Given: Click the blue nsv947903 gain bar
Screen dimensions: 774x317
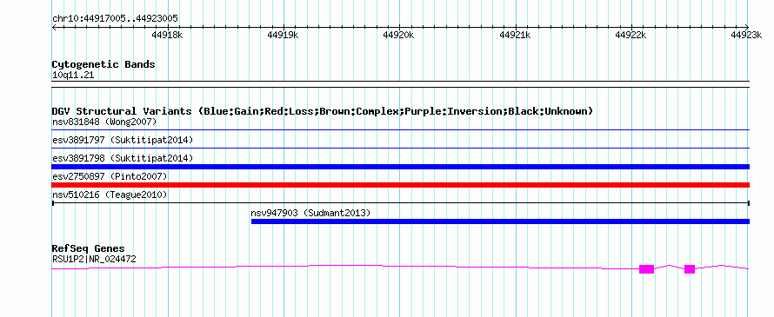Looking at the screenshot, I should pyautogui.click(x=500, y=221).
